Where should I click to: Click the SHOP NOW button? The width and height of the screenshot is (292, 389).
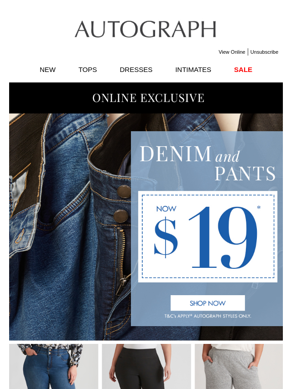[208, 303]
